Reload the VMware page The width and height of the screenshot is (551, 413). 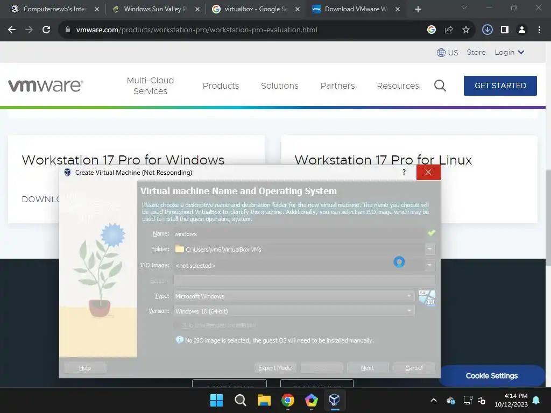click(x=46, y=30)
